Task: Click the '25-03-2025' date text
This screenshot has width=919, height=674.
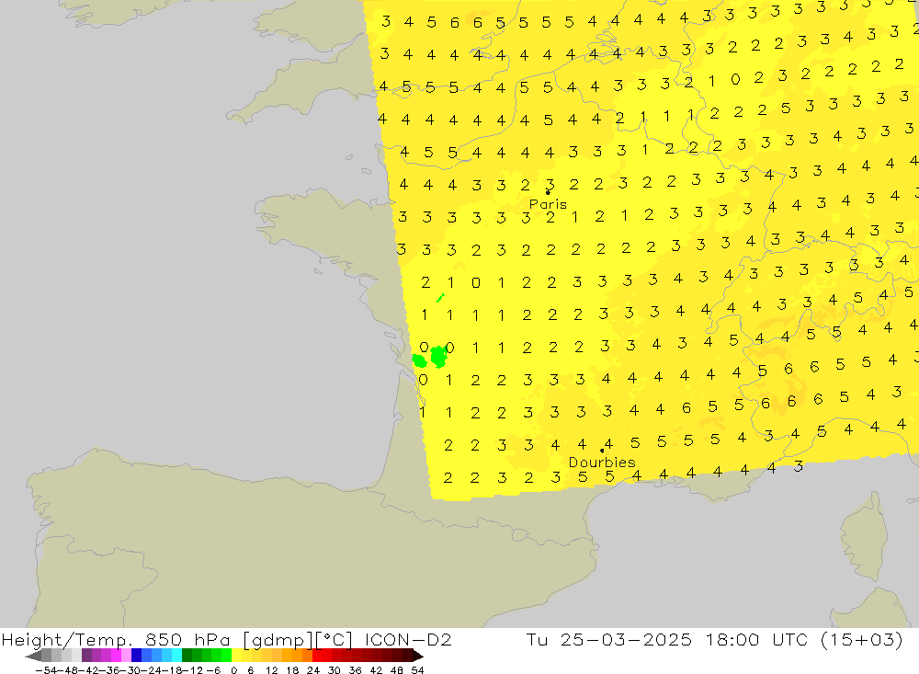Action: (x=626, y=639)
